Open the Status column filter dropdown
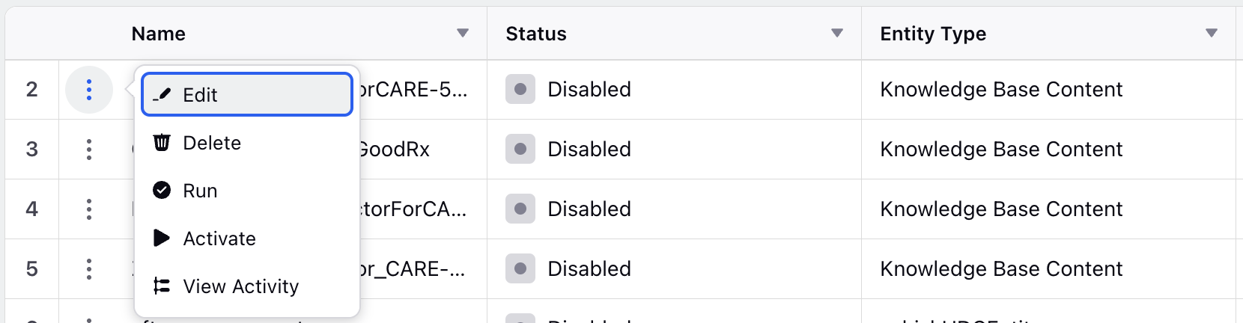1243x323 pixels. point(837,33)
